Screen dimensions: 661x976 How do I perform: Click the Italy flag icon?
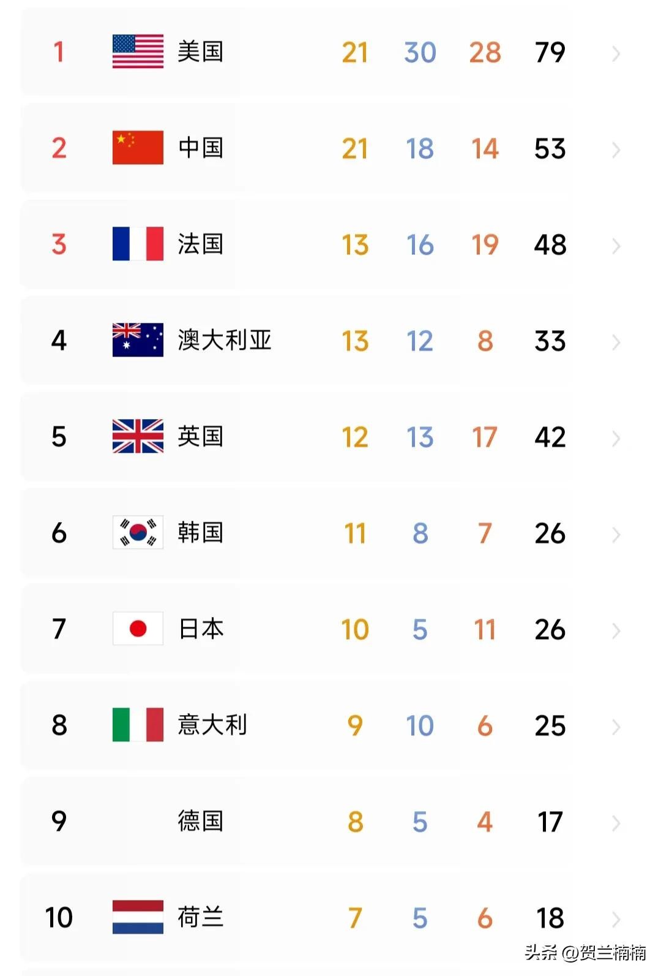coord(138,725)
